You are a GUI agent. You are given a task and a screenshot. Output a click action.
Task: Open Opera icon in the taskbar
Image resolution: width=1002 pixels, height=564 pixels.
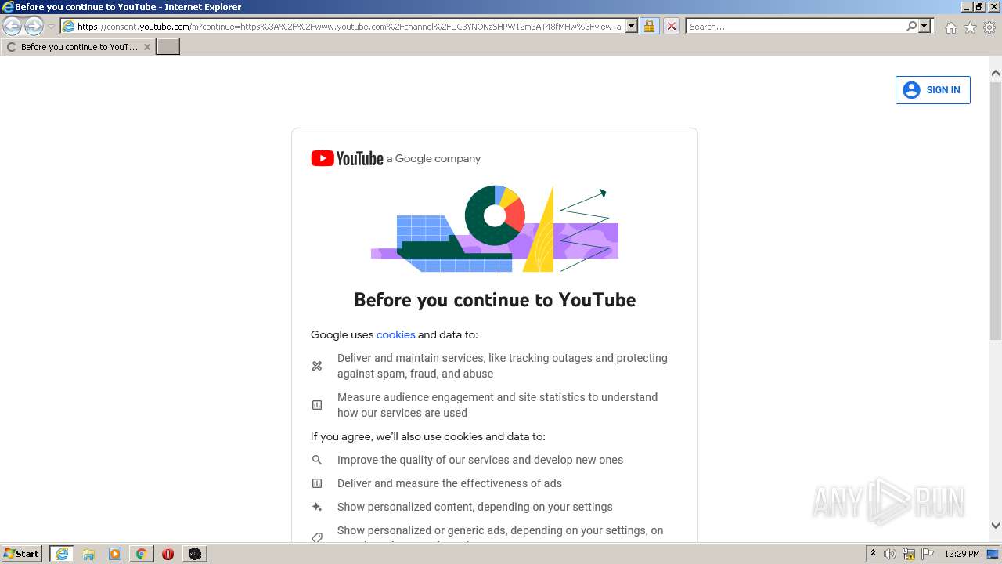click(168, 554)
